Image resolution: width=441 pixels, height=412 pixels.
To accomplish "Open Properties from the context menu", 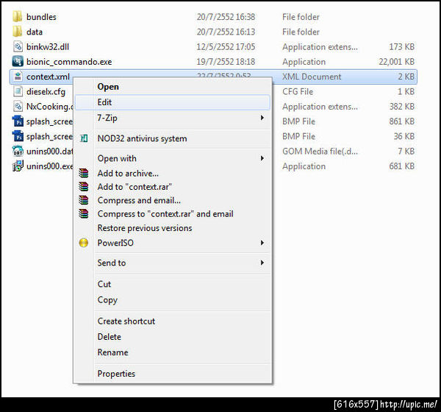I will tap(173, 374).
